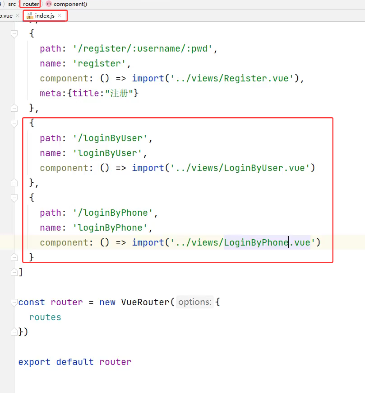Open the router breadcrumb folder
365x393 pixels.
pyautogui.click(x=31, y=4)
